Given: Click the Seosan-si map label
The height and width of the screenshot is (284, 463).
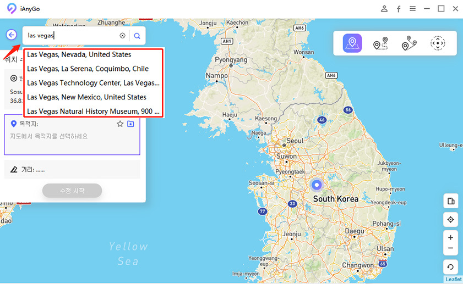Looking at the screenshot, I should tap(262, 183).
